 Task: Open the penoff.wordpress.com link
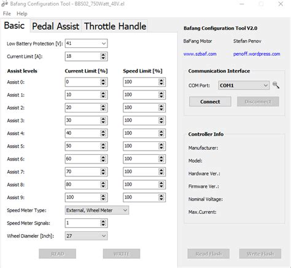[x=257, y=54]
